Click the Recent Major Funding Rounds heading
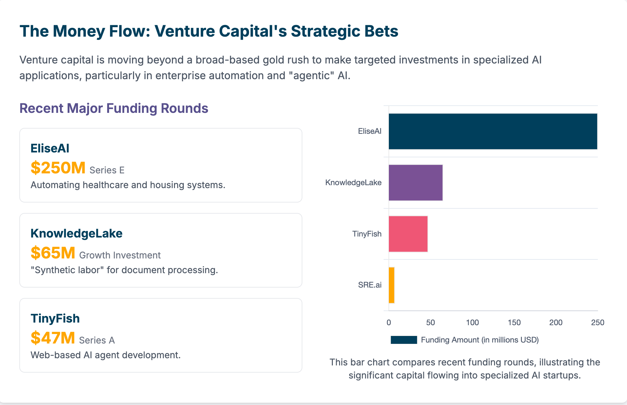Screen dimensions: 627x405 114,108
